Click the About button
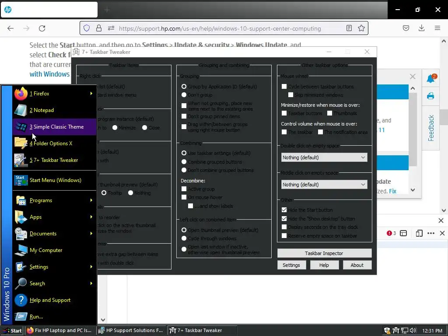 (357, 265)
